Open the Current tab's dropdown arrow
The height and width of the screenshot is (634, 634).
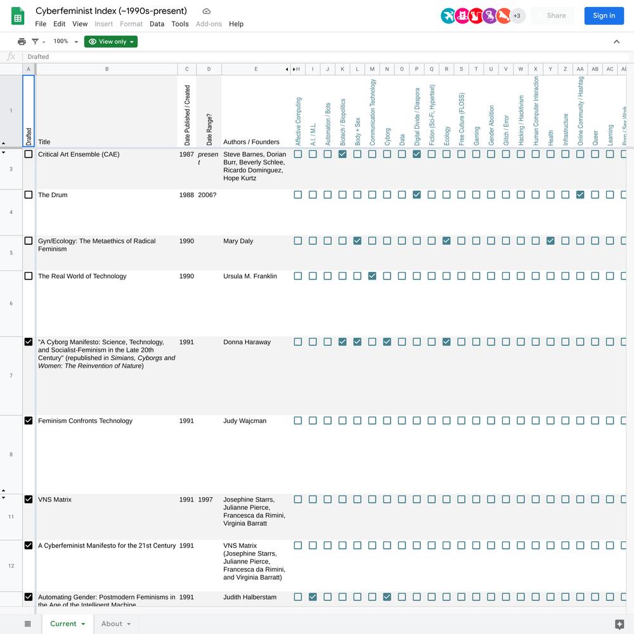point(83,624)
